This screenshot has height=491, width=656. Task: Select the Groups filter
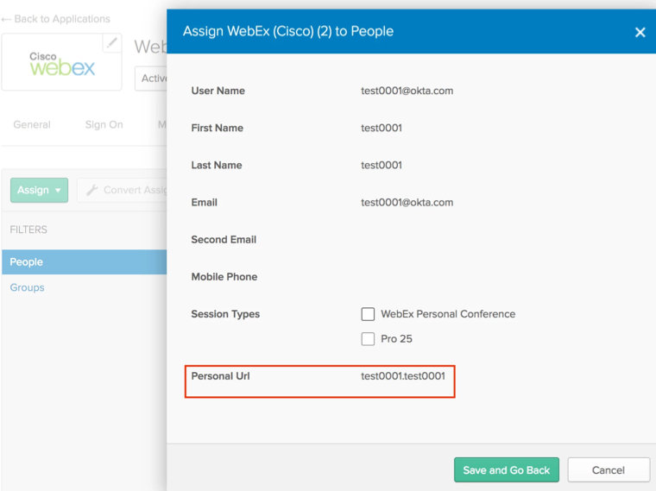[x=28, y=288]
